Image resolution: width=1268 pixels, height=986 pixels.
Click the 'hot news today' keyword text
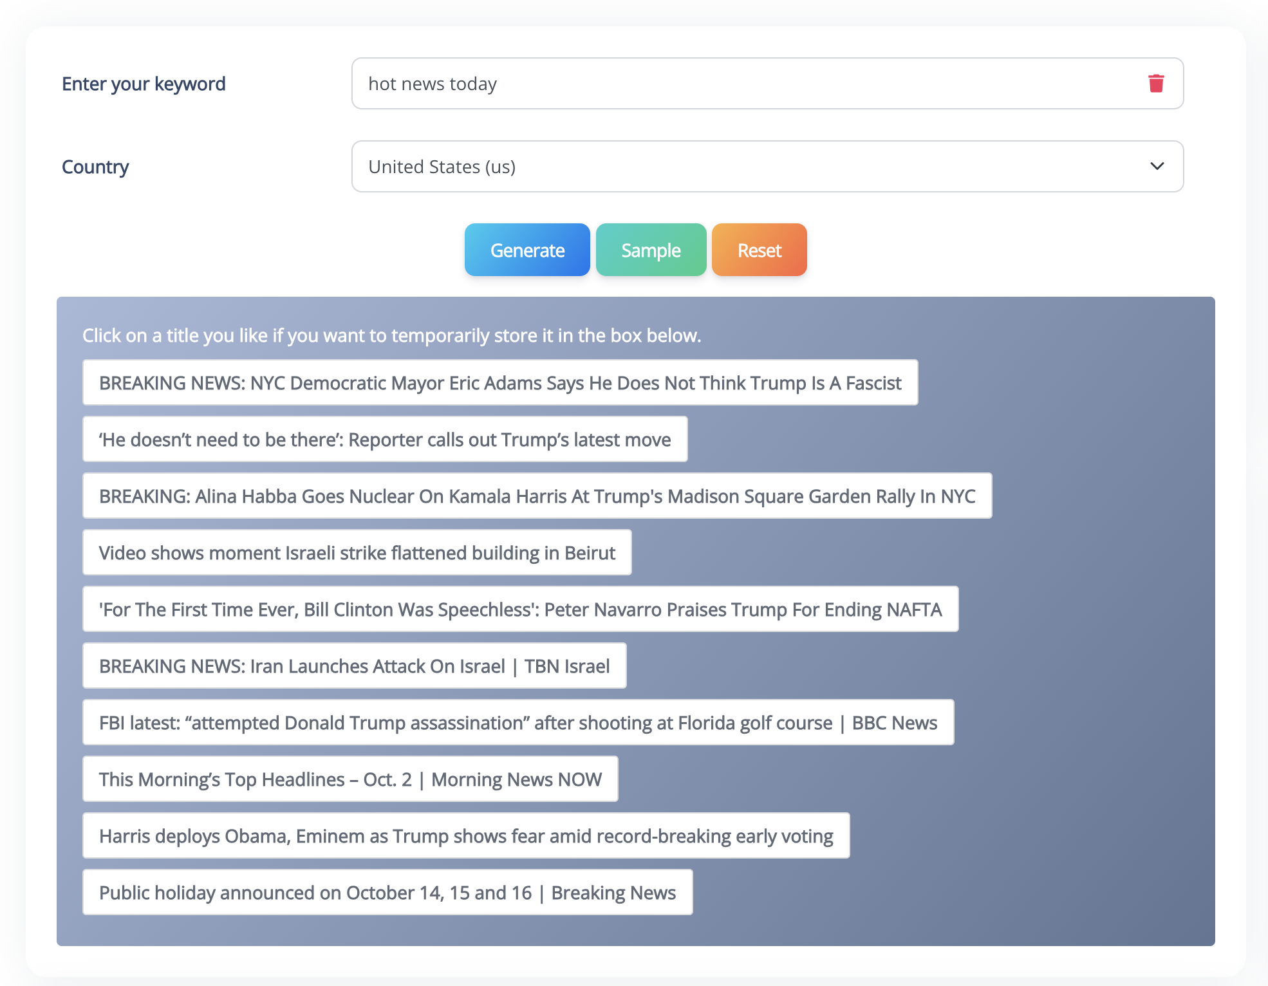click(x=433, y=83)
